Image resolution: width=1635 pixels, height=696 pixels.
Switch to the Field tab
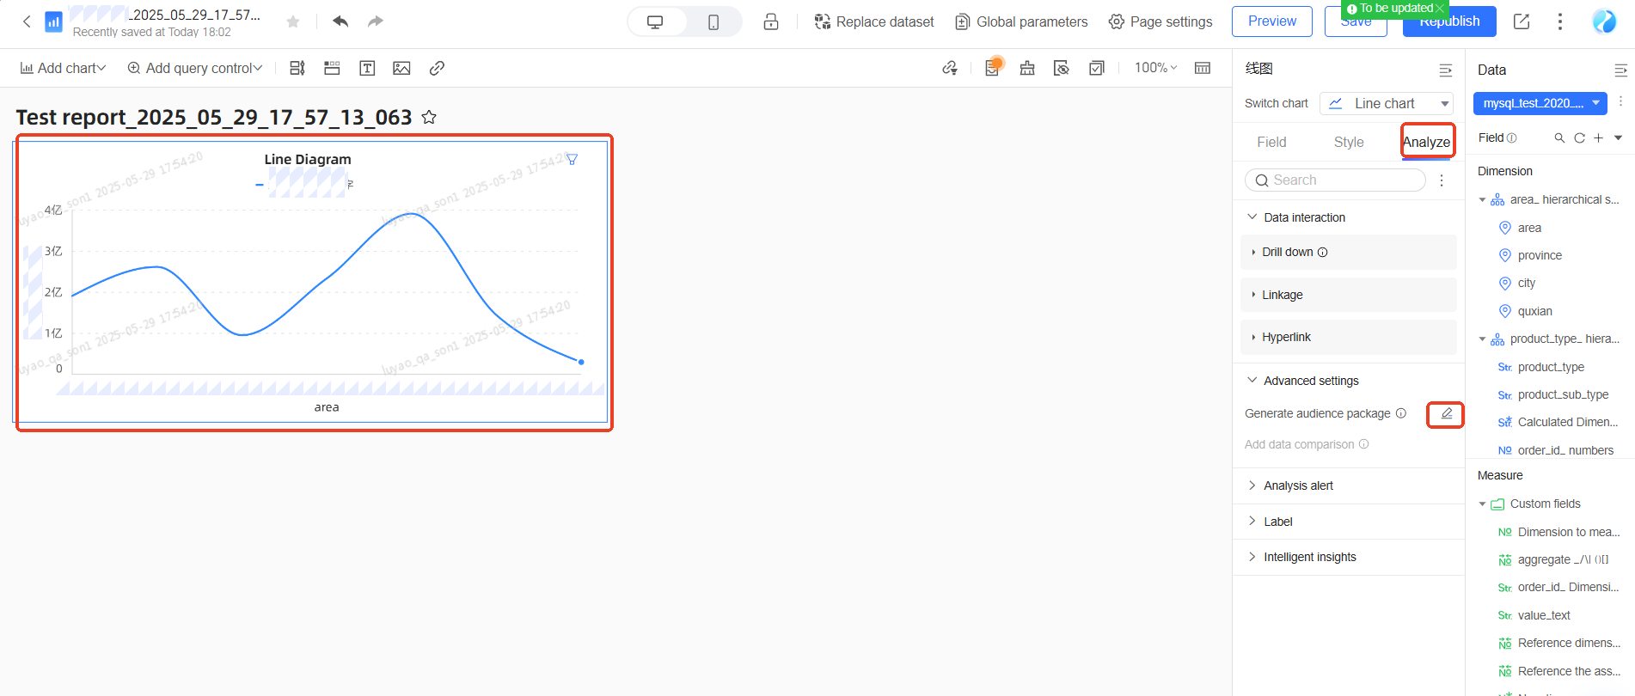1271,142
